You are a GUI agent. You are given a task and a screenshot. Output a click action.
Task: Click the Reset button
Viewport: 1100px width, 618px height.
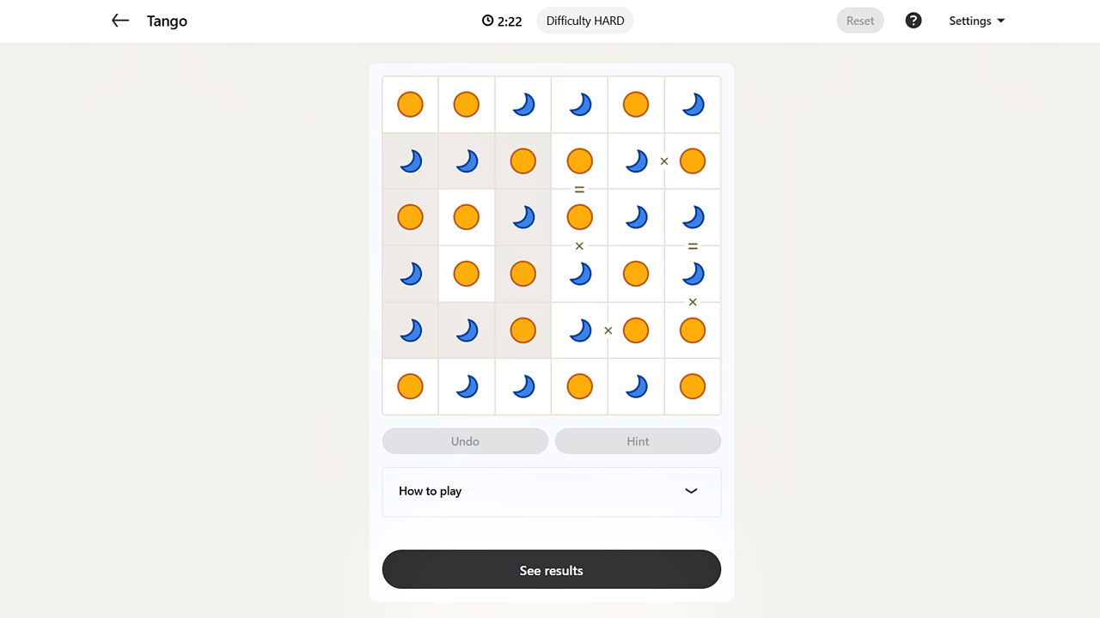(859, 21)
